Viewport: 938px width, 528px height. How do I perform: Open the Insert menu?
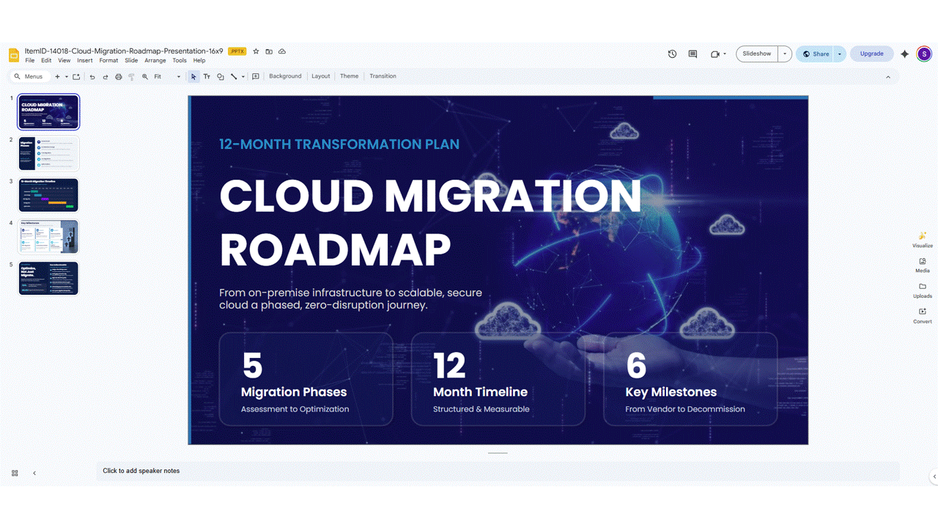point(85,61)
